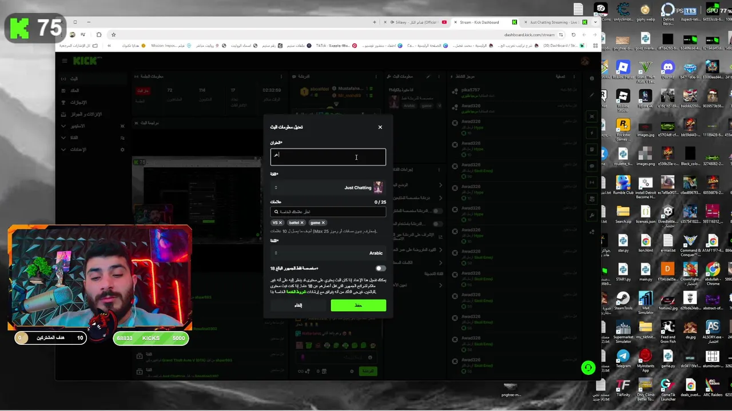This screenshot has width=732, height=411.
Task: Select the star.py desktop file
Action: click(x=623, y=243)
